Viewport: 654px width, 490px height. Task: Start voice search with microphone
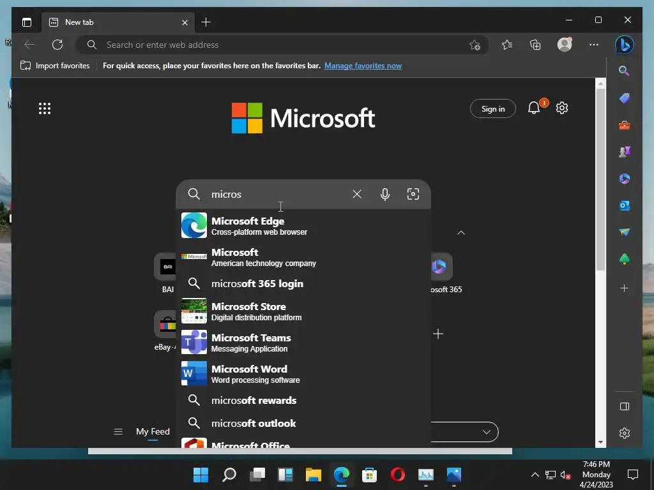pos(385,194)
